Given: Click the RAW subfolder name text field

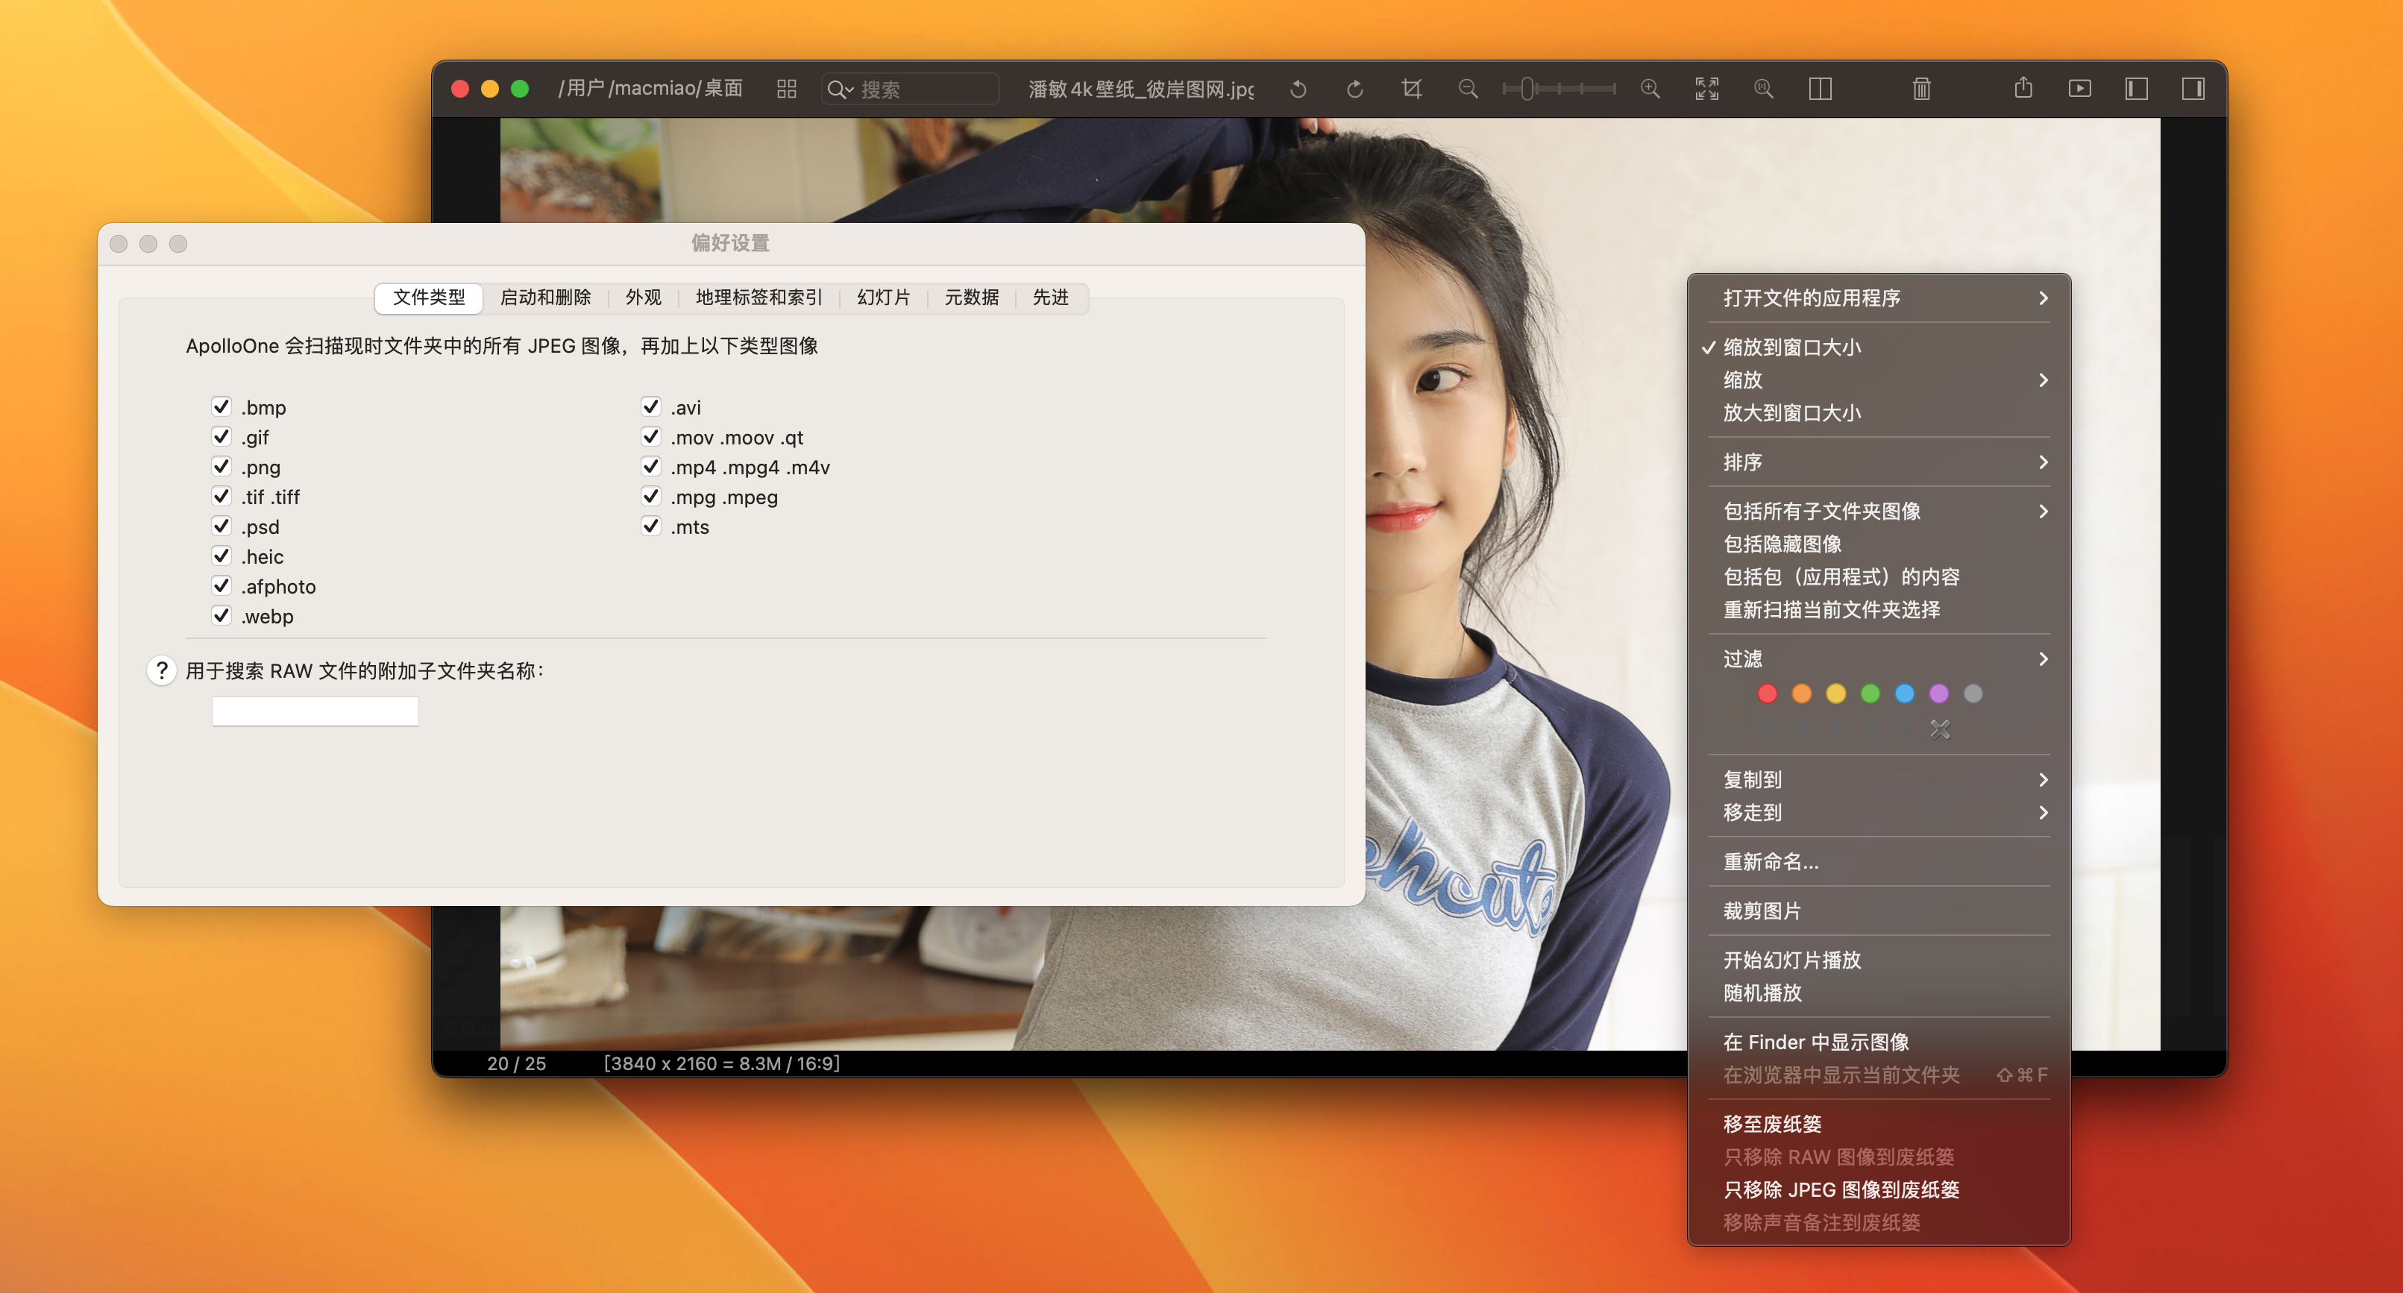Looking at the screenshot, I should 315,711.
